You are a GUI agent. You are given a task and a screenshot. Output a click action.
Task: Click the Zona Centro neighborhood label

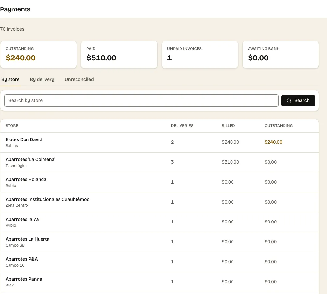coord(17,205)
